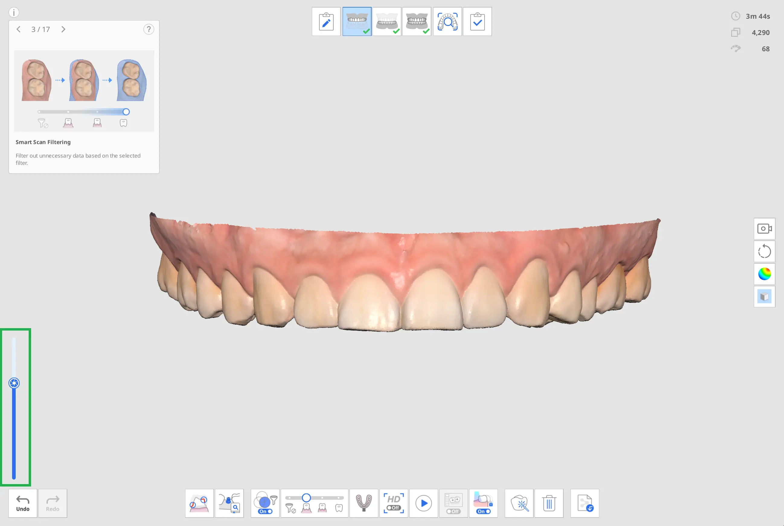Click the Redo button
Image resolution: width=784 pixels, height=526 pixels.
pos(53,503)
